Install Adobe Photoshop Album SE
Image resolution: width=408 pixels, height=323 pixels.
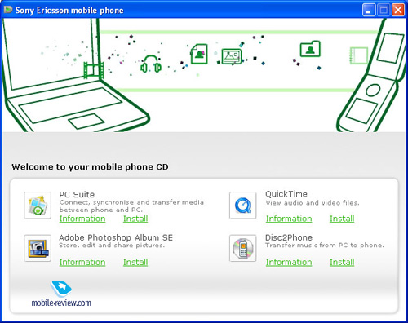tap(135, 263)
